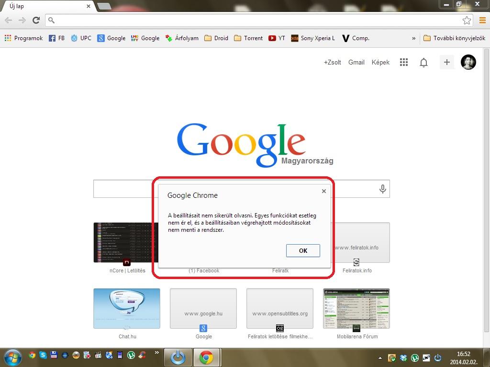The width and height of the screenshot is (490, 367).
Task: Open the LMGTFY Google bookmark
Action: coord(145,38)
